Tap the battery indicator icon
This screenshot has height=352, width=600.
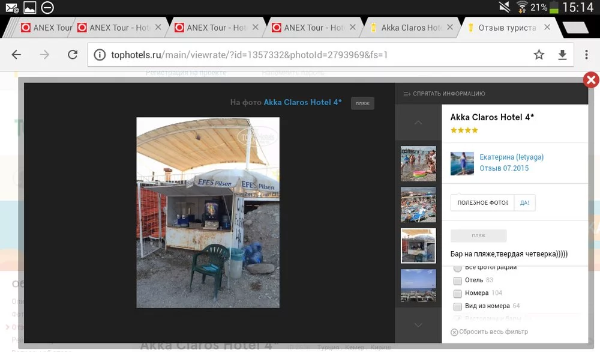click(x=554, y=7)
